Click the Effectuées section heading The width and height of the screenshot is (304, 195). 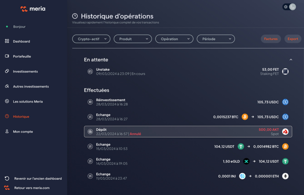[96, 90]
